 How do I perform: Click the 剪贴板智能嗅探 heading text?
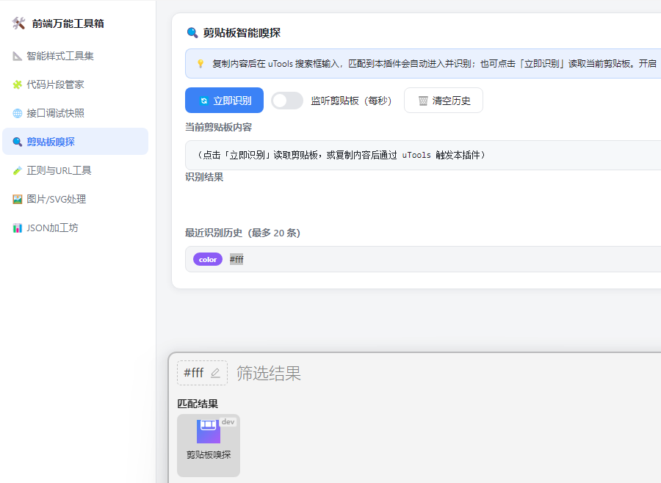click(242, 33)
